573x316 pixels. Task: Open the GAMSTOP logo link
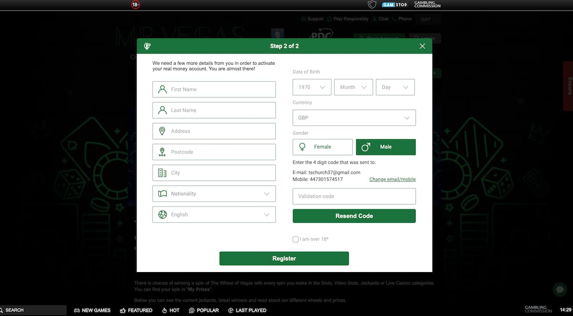point(395,5)
